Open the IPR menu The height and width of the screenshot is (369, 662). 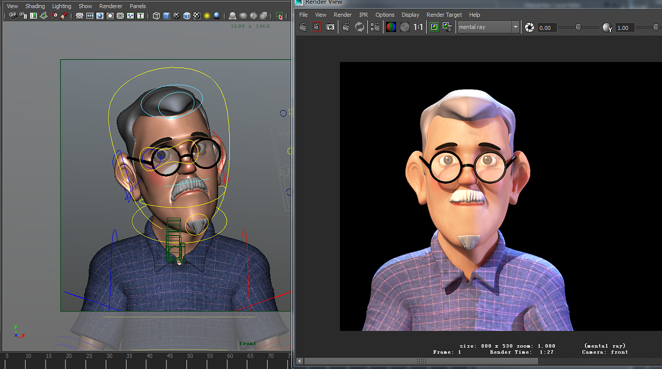coord(364,15)
